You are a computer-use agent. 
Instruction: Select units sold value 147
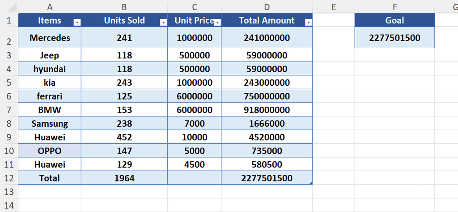124,151
